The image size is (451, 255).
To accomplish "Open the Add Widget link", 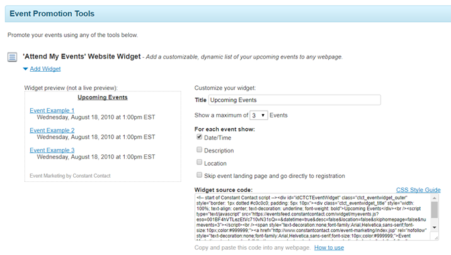I will pos(45,69).
